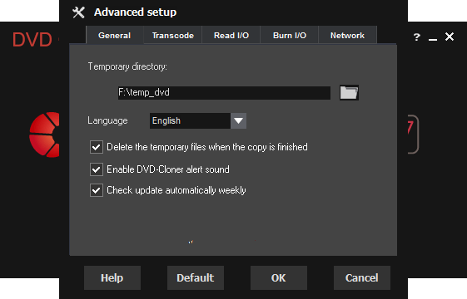
Task: Open the Language dropdown arrow
Action: 238,120
